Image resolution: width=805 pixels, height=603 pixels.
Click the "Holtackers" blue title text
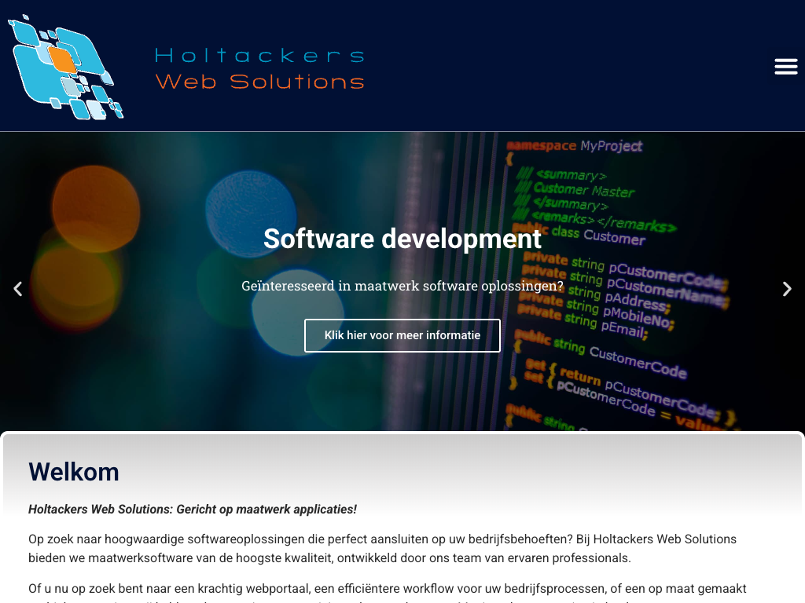point(259,55)
